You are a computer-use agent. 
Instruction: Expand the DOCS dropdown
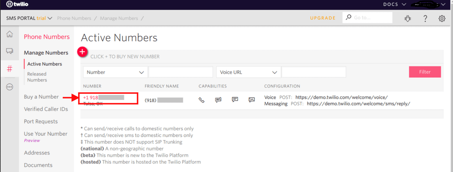395,4
